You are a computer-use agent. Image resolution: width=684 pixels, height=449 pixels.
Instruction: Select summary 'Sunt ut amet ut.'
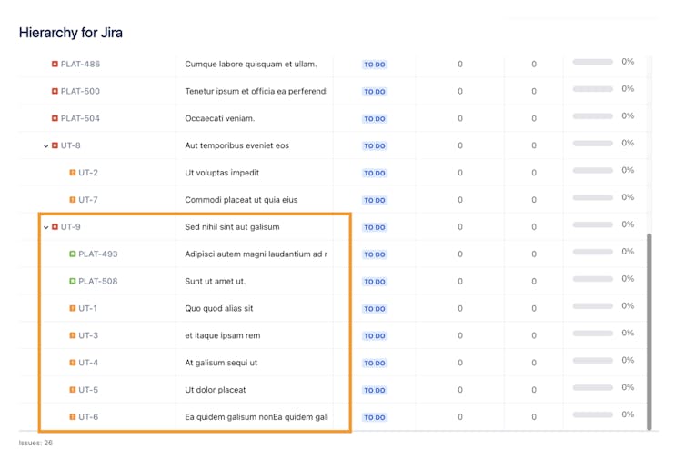pyautogui.click(x=216, y=281)
